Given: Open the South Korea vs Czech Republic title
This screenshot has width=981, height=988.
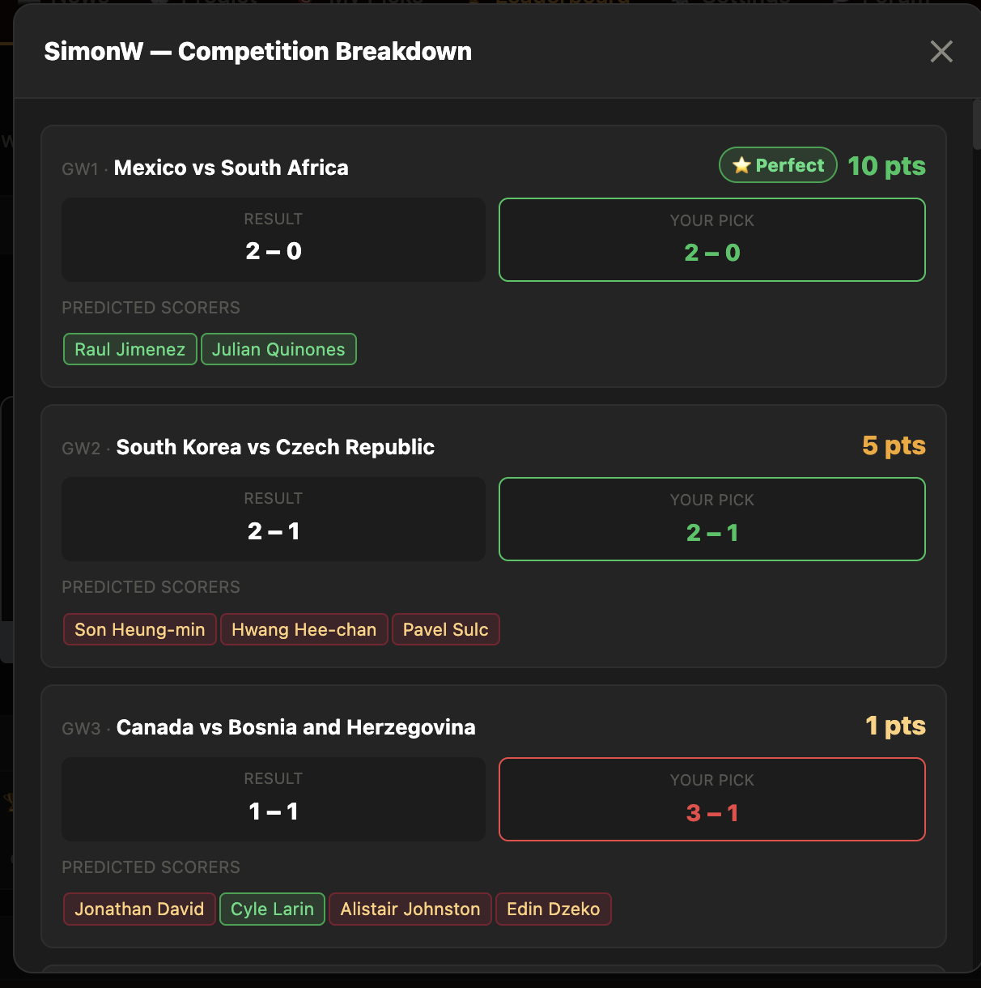Looking at the screenshot, I should (x=275, y=447).
